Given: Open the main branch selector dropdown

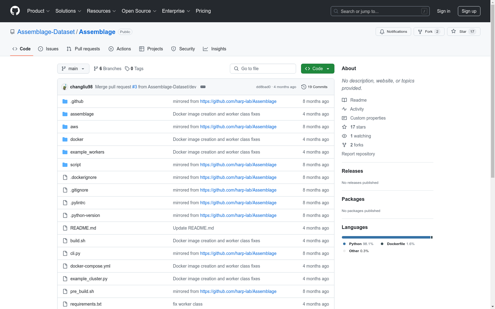Looking at the screenshot, I should click(x=73, y=69).
